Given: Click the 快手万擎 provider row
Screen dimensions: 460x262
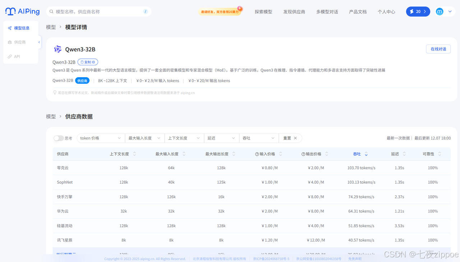Looking at the screenshot, I should click(252, 197).
